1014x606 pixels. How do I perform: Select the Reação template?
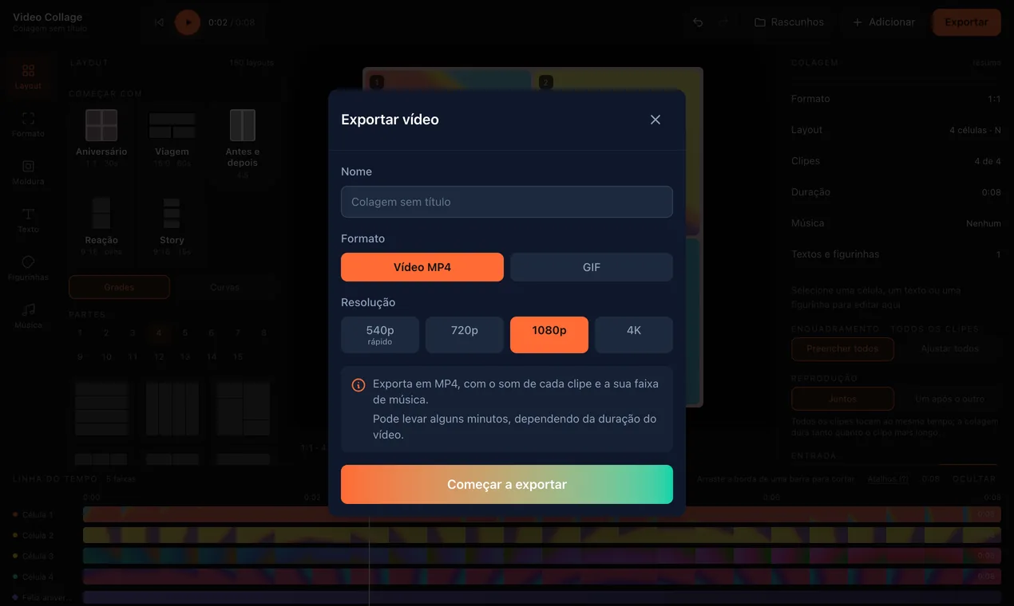coord(101,226)
